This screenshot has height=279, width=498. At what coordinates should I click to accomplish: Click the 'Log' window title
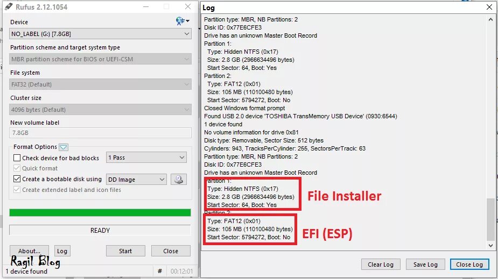pyautogui.click(x=208, y=8)
